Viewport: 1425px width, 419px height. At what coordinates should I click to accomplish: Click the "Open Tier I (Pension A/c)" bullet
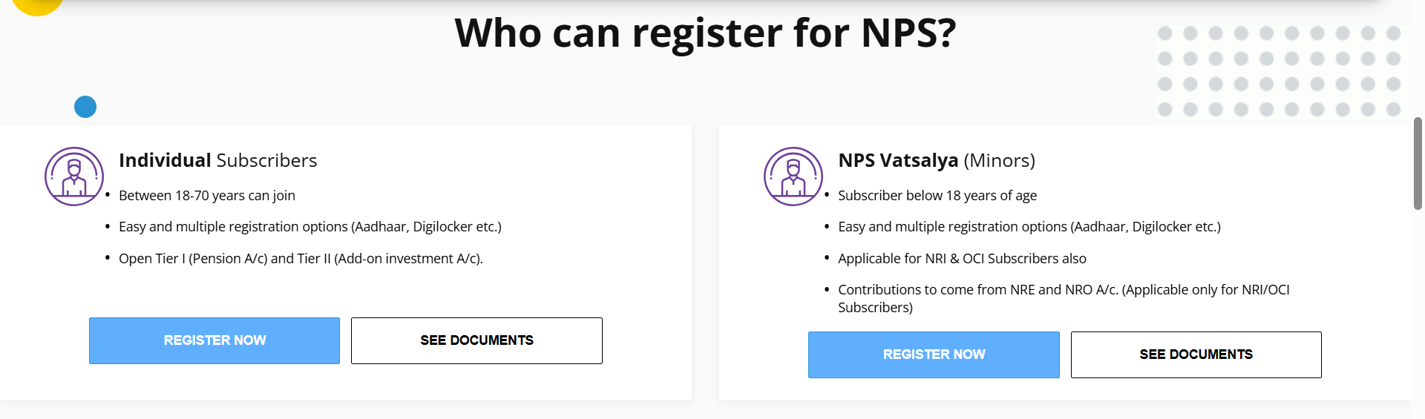tap(301, 259)
